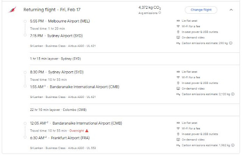Open info icon next to 1,962 kg estimate
Viewport: 242px width, 156px height.
tap(235, 146)
